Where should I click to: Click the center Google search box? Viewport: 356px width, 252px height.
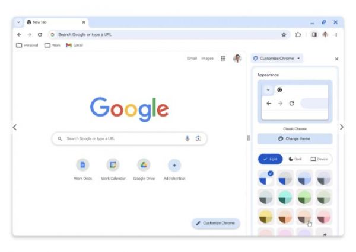[x=129, y=138]
